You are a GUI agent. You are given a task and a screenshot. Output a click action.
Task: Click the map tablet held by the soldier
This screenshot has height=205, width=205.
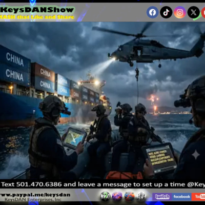(x=74, y=138)
